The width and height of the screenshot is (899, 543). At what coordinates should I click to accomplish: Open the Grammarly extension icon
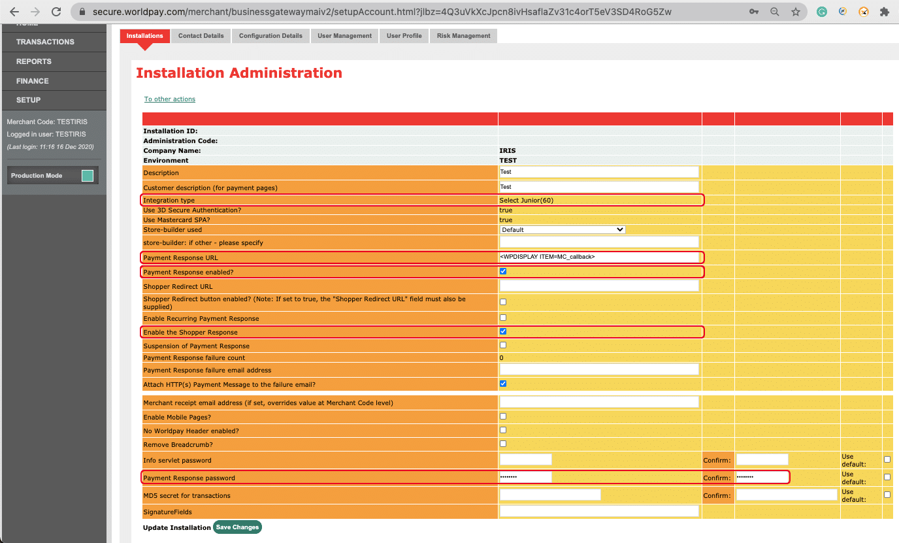[x=822, y=12]
